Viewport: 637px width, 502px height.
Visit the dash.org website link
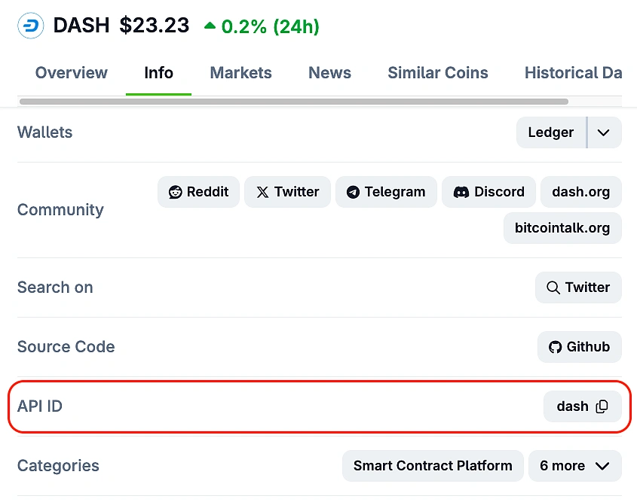pyautogui.click(x=580, y=192)
